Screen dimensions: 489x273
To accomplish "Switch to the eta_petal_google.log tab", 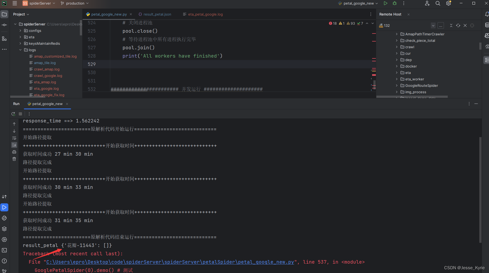I will (x=205, y=14).
